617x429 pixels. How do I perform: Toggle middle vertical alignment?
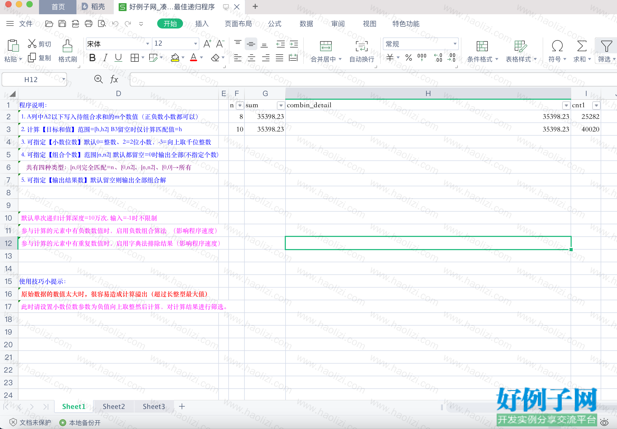(x=251, y=44)
